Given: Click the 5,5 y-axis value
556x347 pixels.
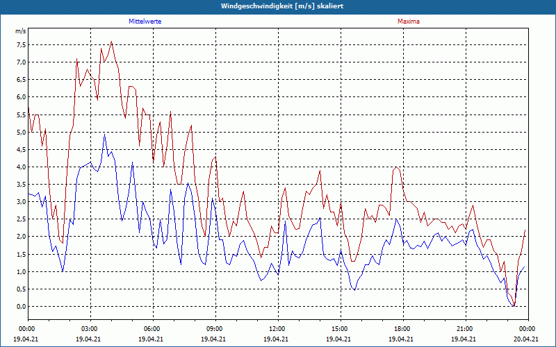Looking at the screenshot, I should point(21,115).
